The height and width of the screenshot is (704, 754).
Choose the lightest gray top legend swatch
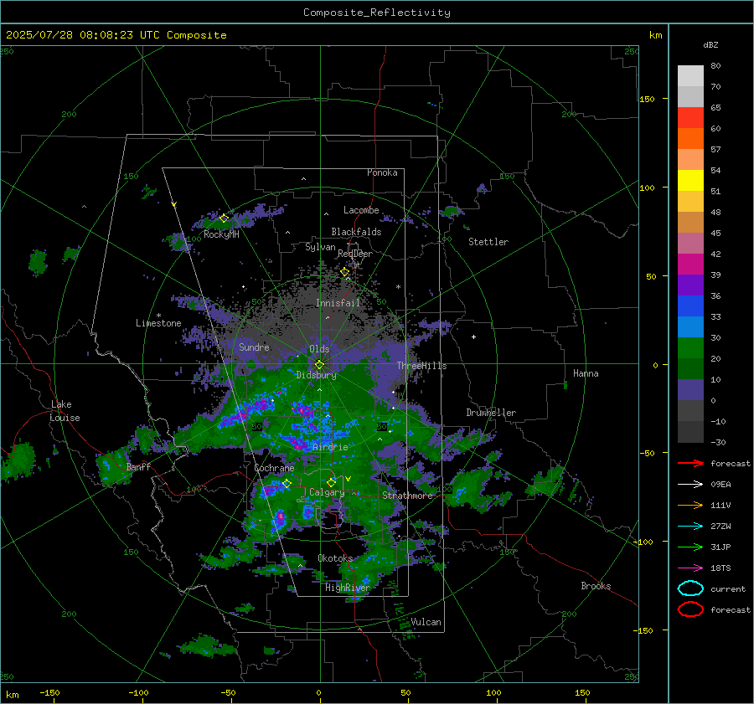click(x=690, y=76)
